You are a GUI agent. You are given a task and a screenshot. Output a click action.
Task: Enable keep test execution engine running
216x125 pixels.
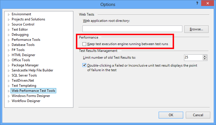(x=84, y=44)
